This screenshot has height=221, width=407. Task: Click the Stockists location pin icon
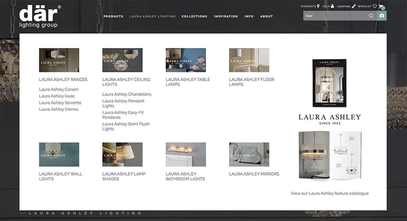pyautogui.click(x=318, y=6)
